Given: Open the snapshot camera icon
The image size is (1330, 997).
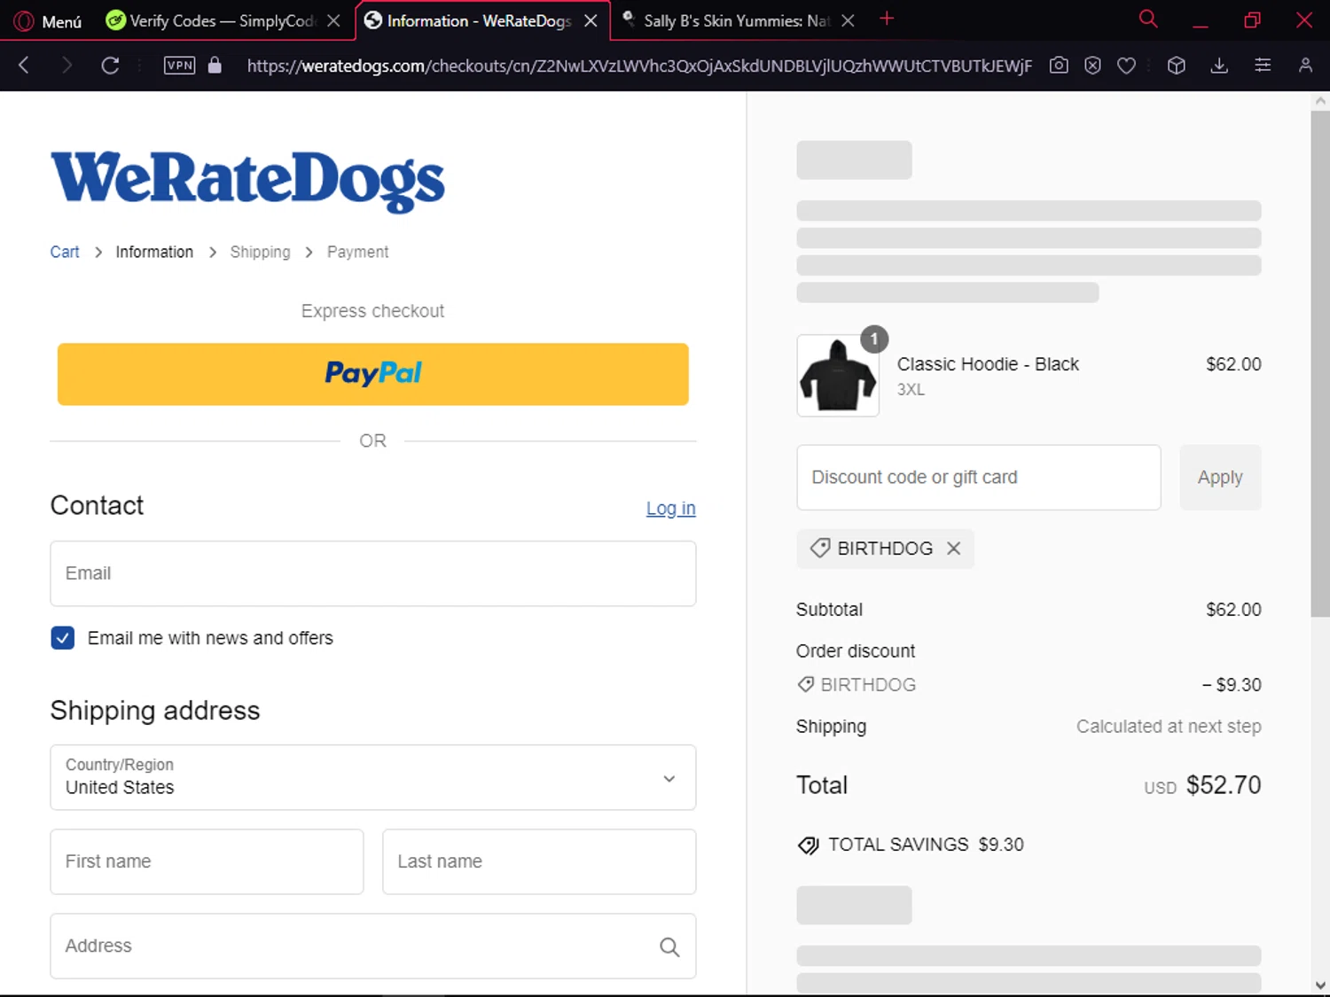Looking at the screenshot, I should 1059,65.
